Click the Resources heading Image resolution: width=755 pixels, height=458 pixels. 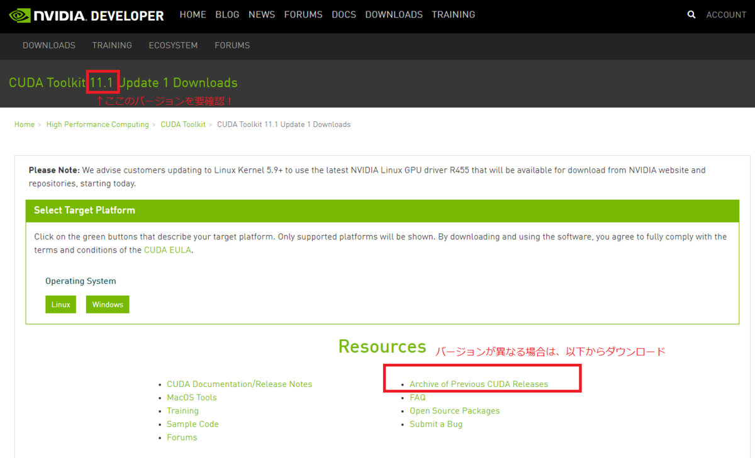coord(382,346)
